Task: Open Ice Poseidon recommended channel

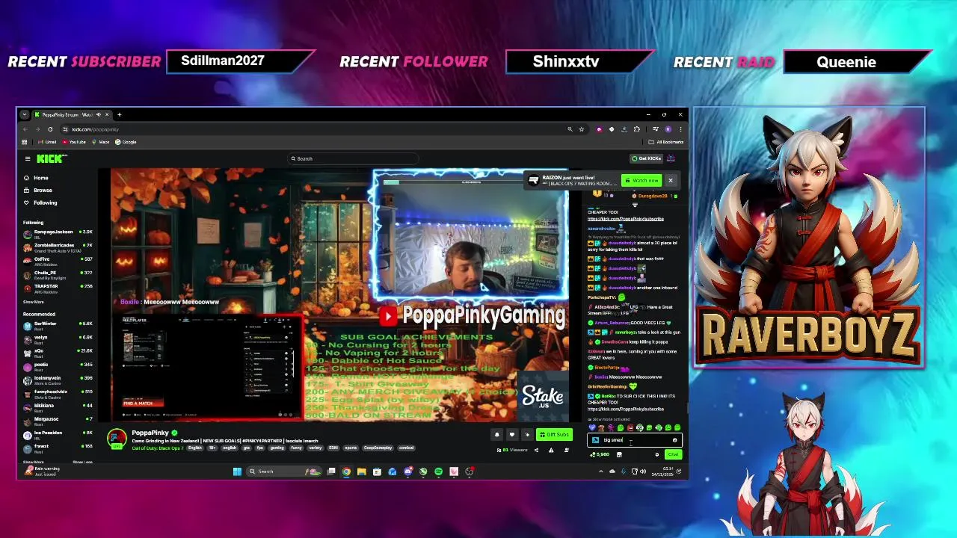Action: click(x=58, y=434)
